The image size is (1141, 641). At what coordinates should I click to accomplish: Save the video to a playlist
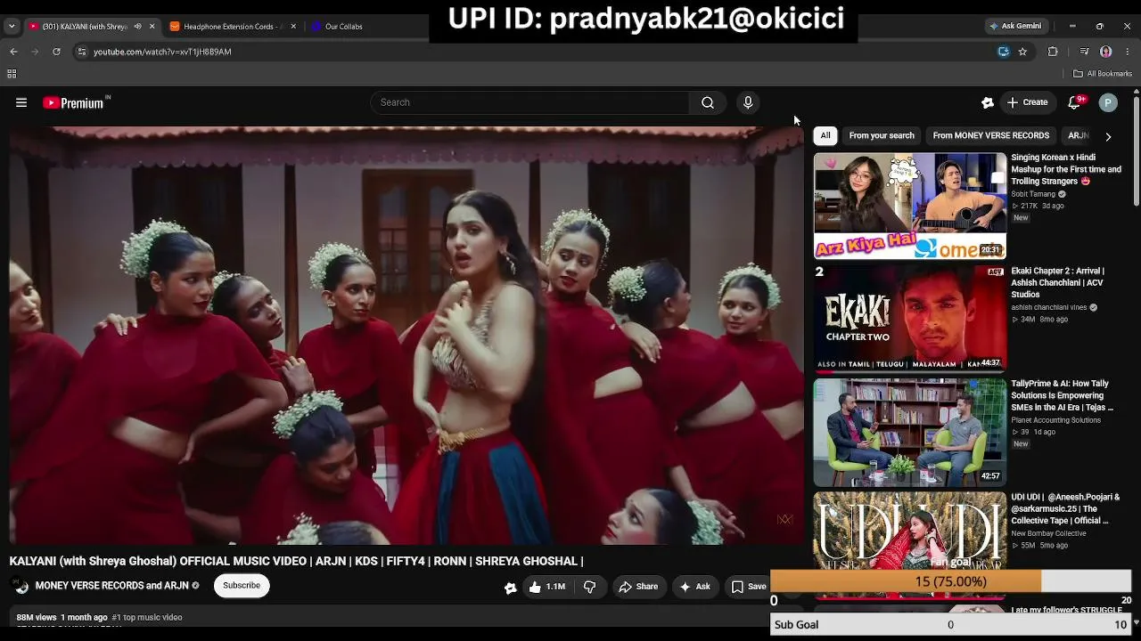pyautogui.click(x=749, y=587)
